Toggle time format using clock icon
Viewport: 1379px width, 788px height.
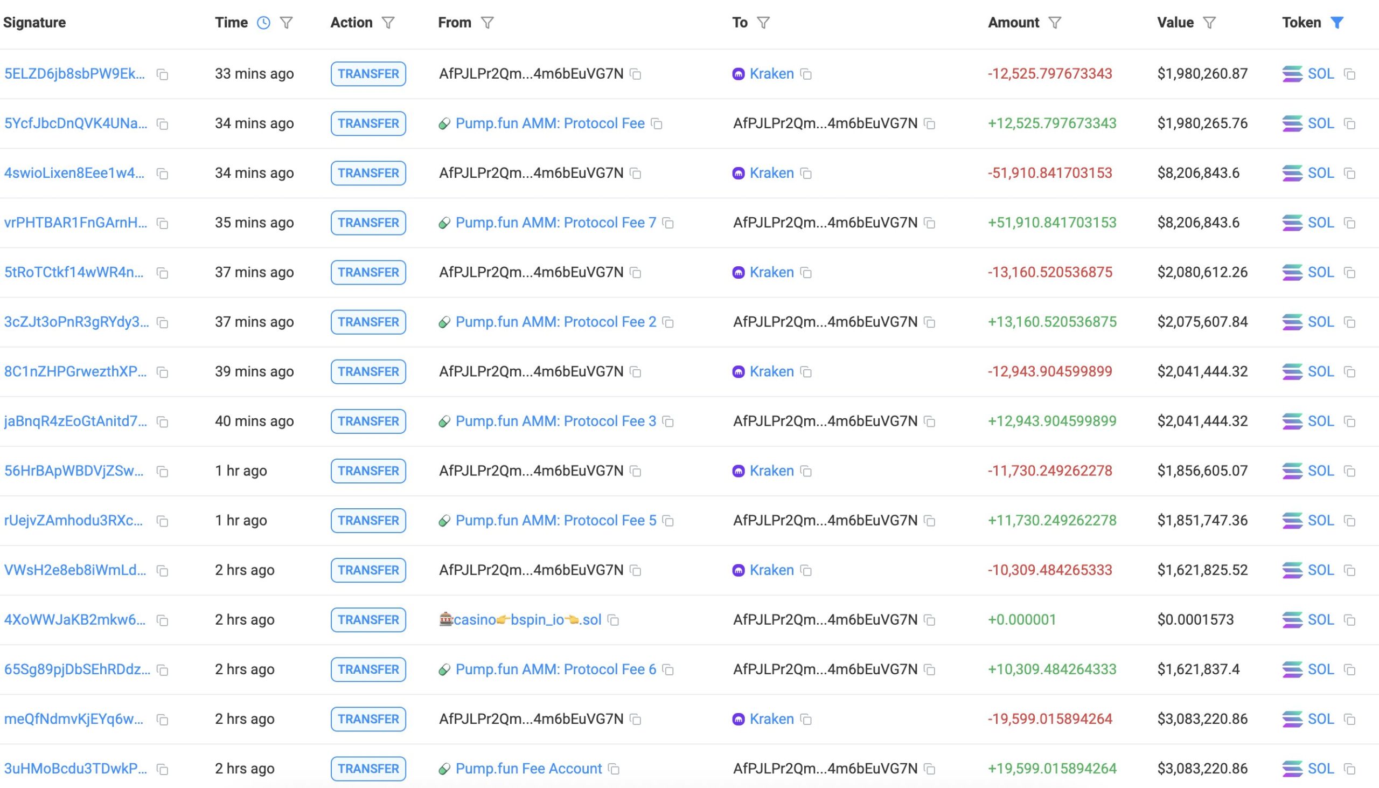pyautogui.click(x=263, y=23)
